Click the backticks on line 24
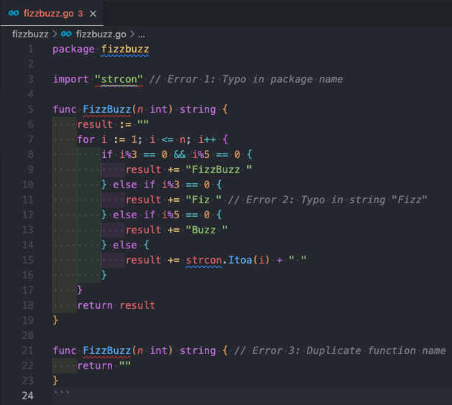The width and height of the screenshot is (452, 405). pos(61,393)
